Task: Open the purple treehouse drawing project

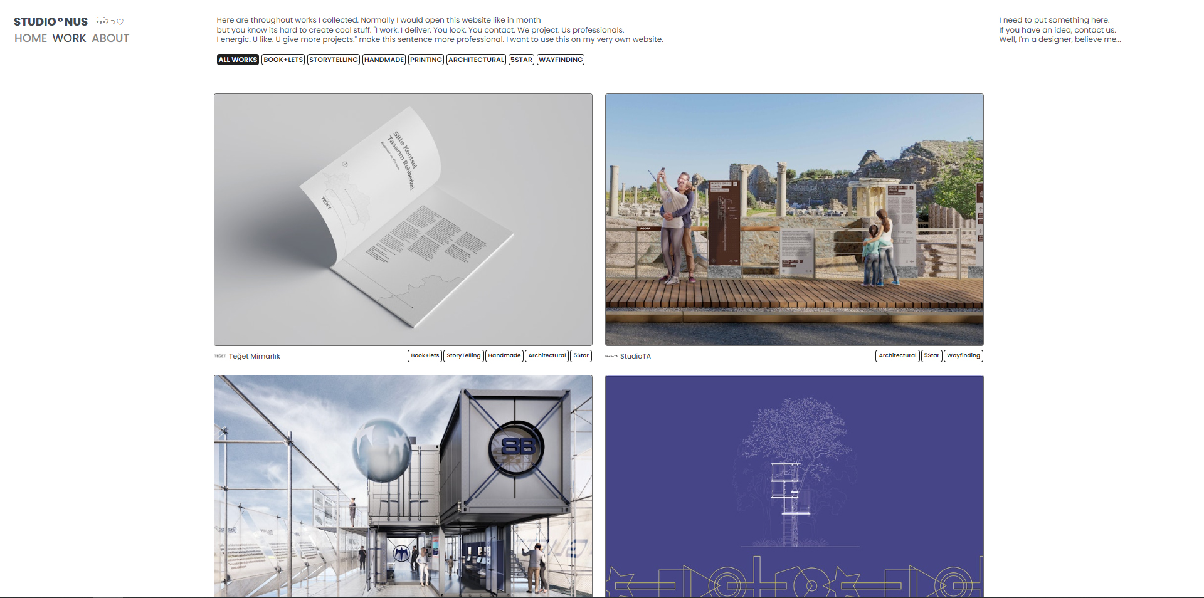Action: pos(794,486)
